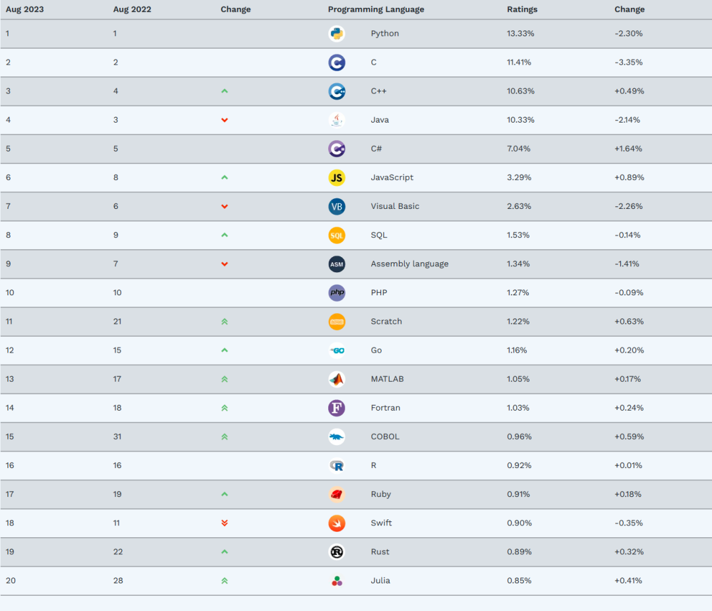Image resolution: width=712 pixels, height=611 pixels.
Task: Click the MATLAB logo icon
Action: coord(336,379)
